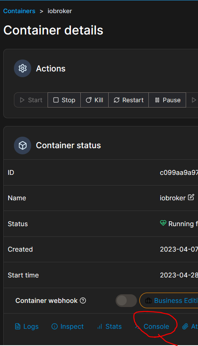Screen dimensions: 198x346
Task: Click the container ID value c099aa9a97
Action: pos(179,172)
